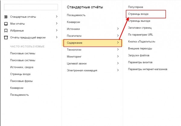Expand Посетители submenu arrow
The image size is (181, 126).
point(118,35)
